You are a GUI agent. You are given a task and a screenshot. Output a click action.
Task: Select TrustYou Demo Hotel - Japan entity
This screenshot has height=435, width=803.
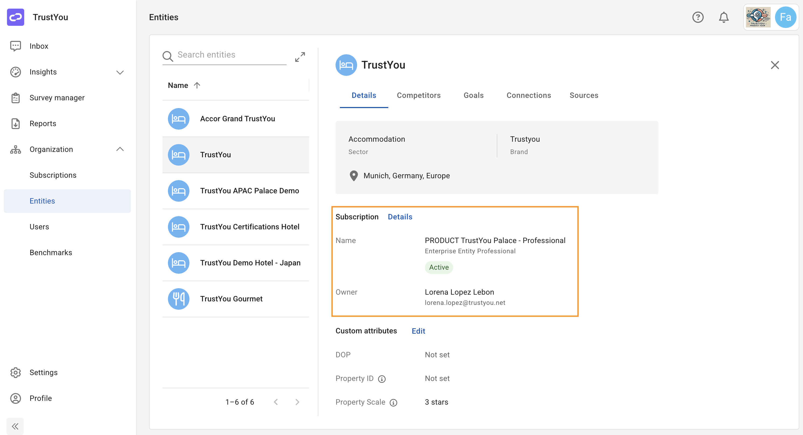[236, 263]
